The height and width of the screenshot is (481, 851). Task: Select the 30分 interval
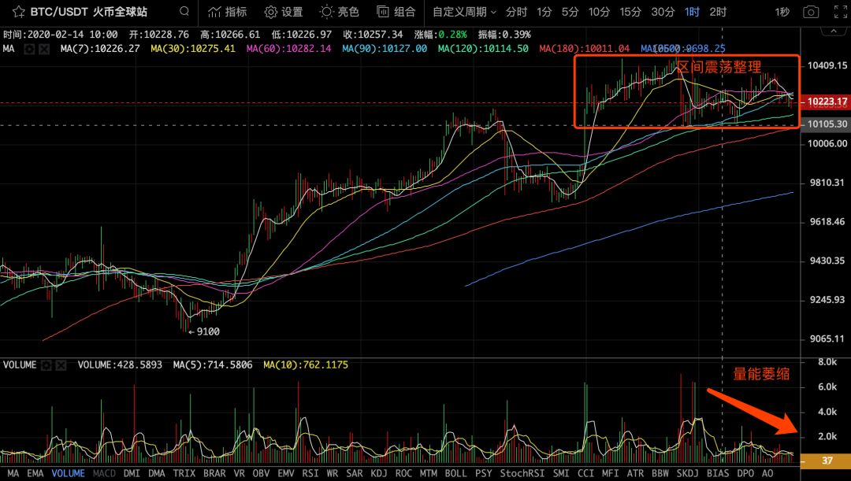[x=663, y=11]
